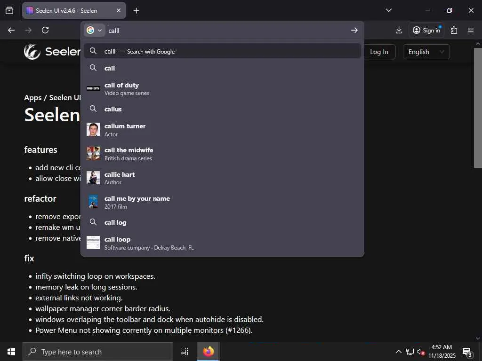
Task: Click the 2017 film poster thumbnail
Action: pyautogui.click(x=93, y=202)
